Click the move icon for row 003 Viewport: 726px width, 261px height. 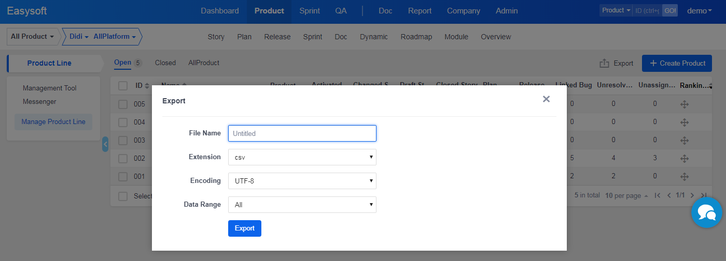tap(685, 140)
